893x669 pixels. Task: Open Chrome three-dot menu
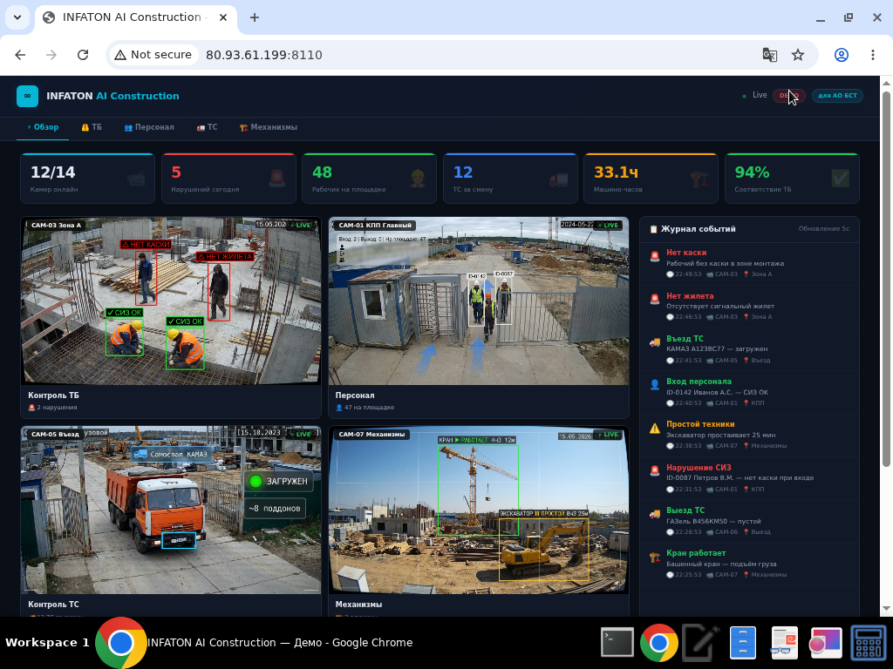pos(872,55)
